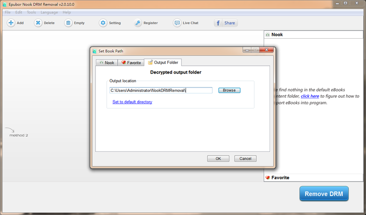Confirm with the OK button
Image resolution: width=366 pixels, height=215 pixels.
(x=218, y=159)
